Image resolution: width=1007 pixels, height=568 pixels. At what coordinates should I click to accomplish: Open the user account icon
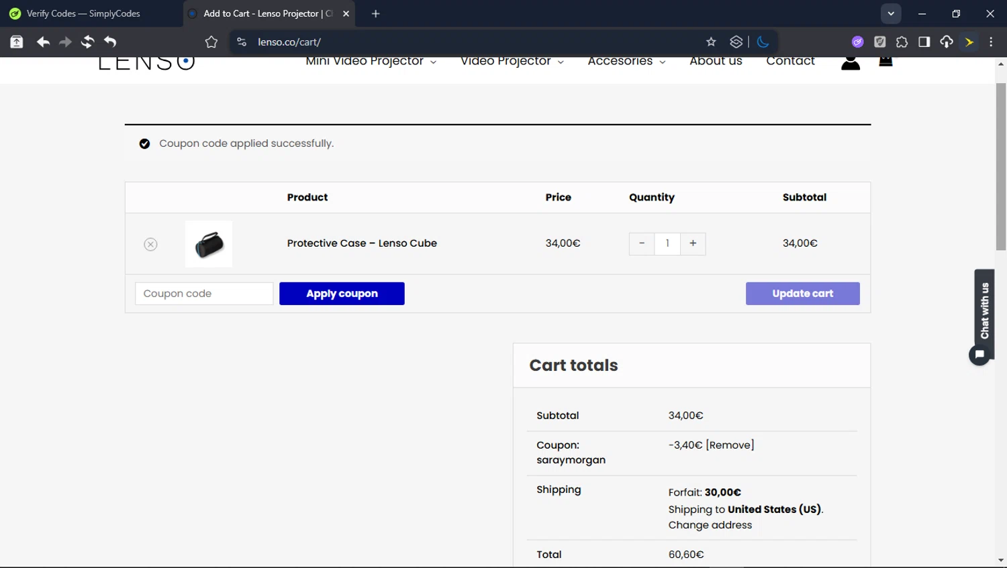[851, 62]
